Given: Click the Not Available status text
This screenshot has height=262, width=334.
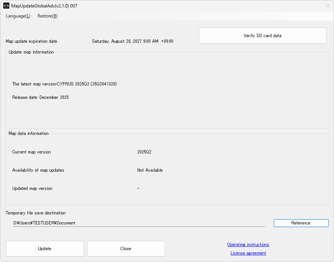Looking at the screenshot, I should point(150,170).
